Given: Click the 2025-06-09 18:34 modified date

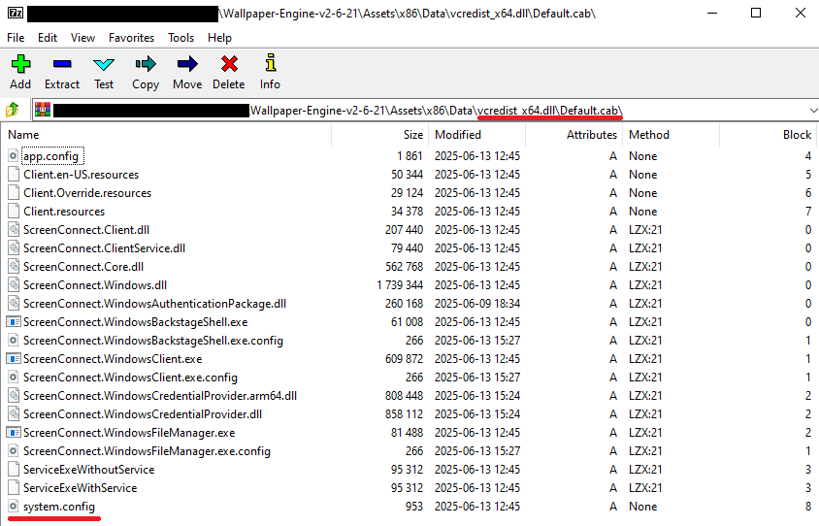Looking at the screenshot, I should coord(476,304).
